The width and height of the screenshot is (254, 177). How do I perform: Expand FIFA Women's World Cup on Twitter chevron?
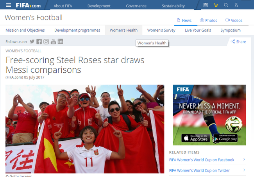(244, 170)
